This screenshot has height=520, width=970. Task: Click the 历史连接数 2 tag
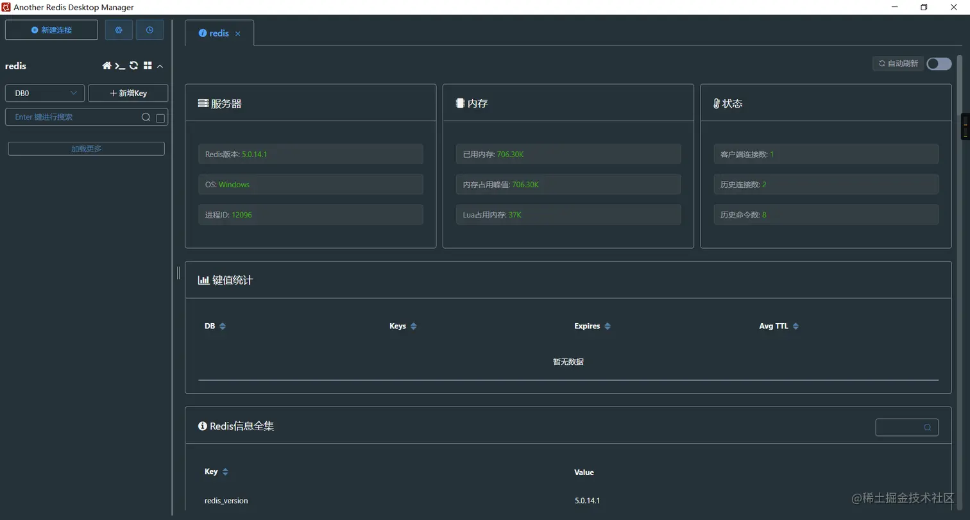tap(826, 185)
